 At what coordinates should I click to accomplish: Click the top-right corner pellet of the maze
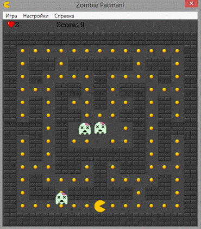(177, 51)
